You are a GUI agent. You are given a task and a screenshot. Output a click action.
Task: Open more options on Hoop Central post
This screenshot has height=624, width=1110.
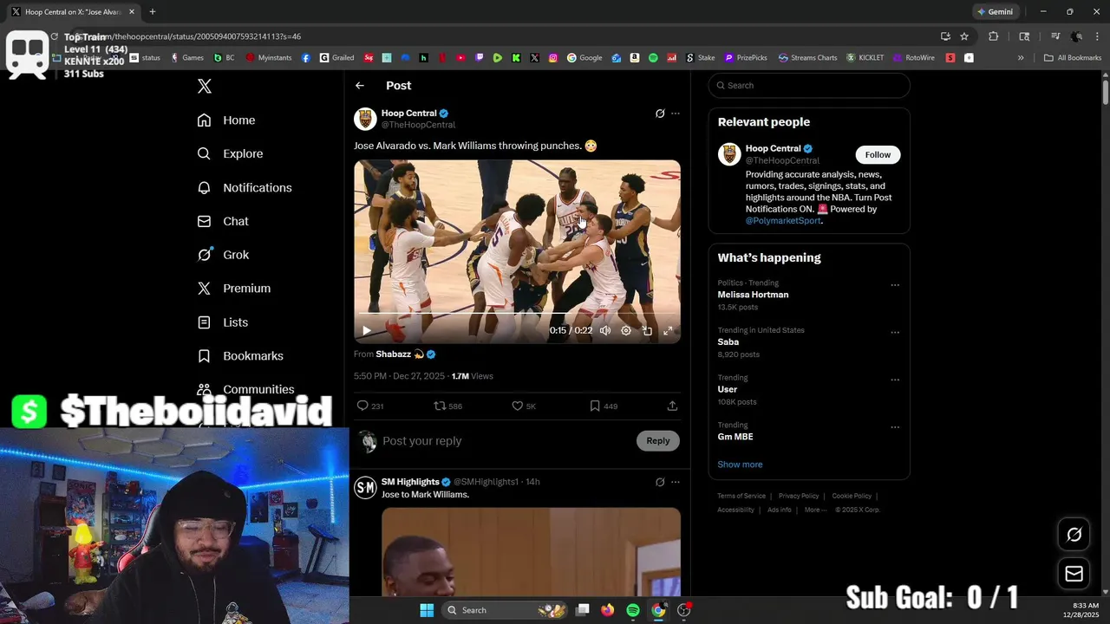[676, 114]
